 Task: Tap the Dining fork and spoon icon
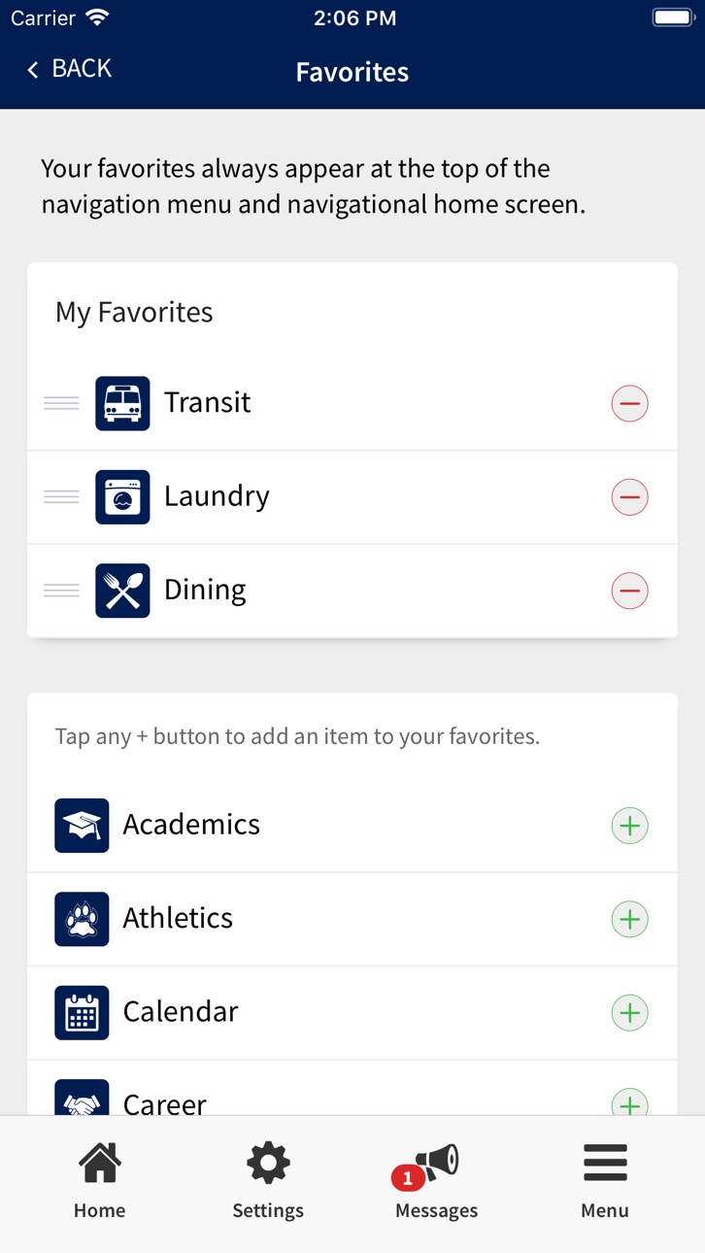[x=122, y=591]
